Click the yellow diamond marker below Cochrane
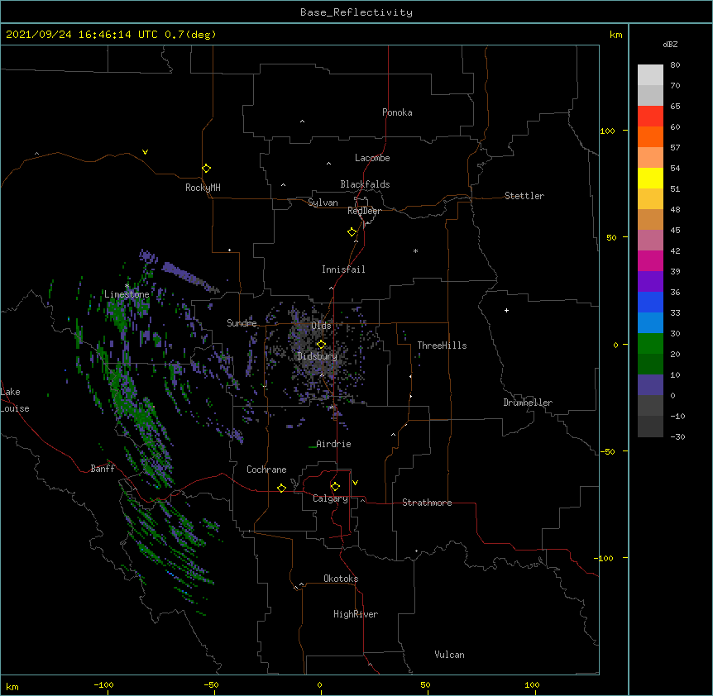The width and height of the screenshot is (713, 696). pyautogui.click(x=281, y=488)
